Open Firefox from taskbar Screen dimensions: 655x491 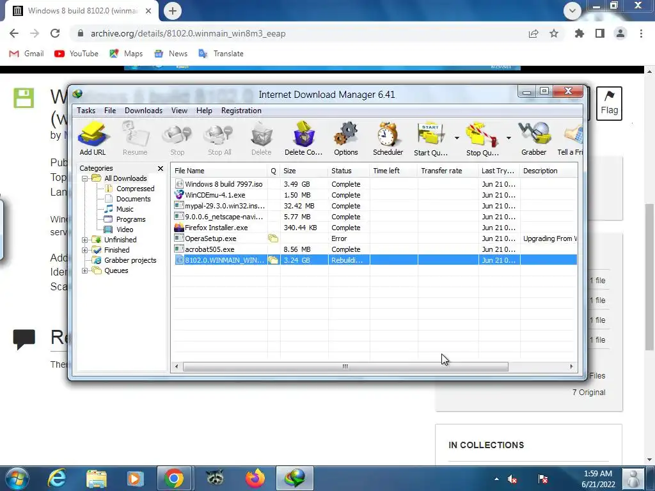(255, 478)
